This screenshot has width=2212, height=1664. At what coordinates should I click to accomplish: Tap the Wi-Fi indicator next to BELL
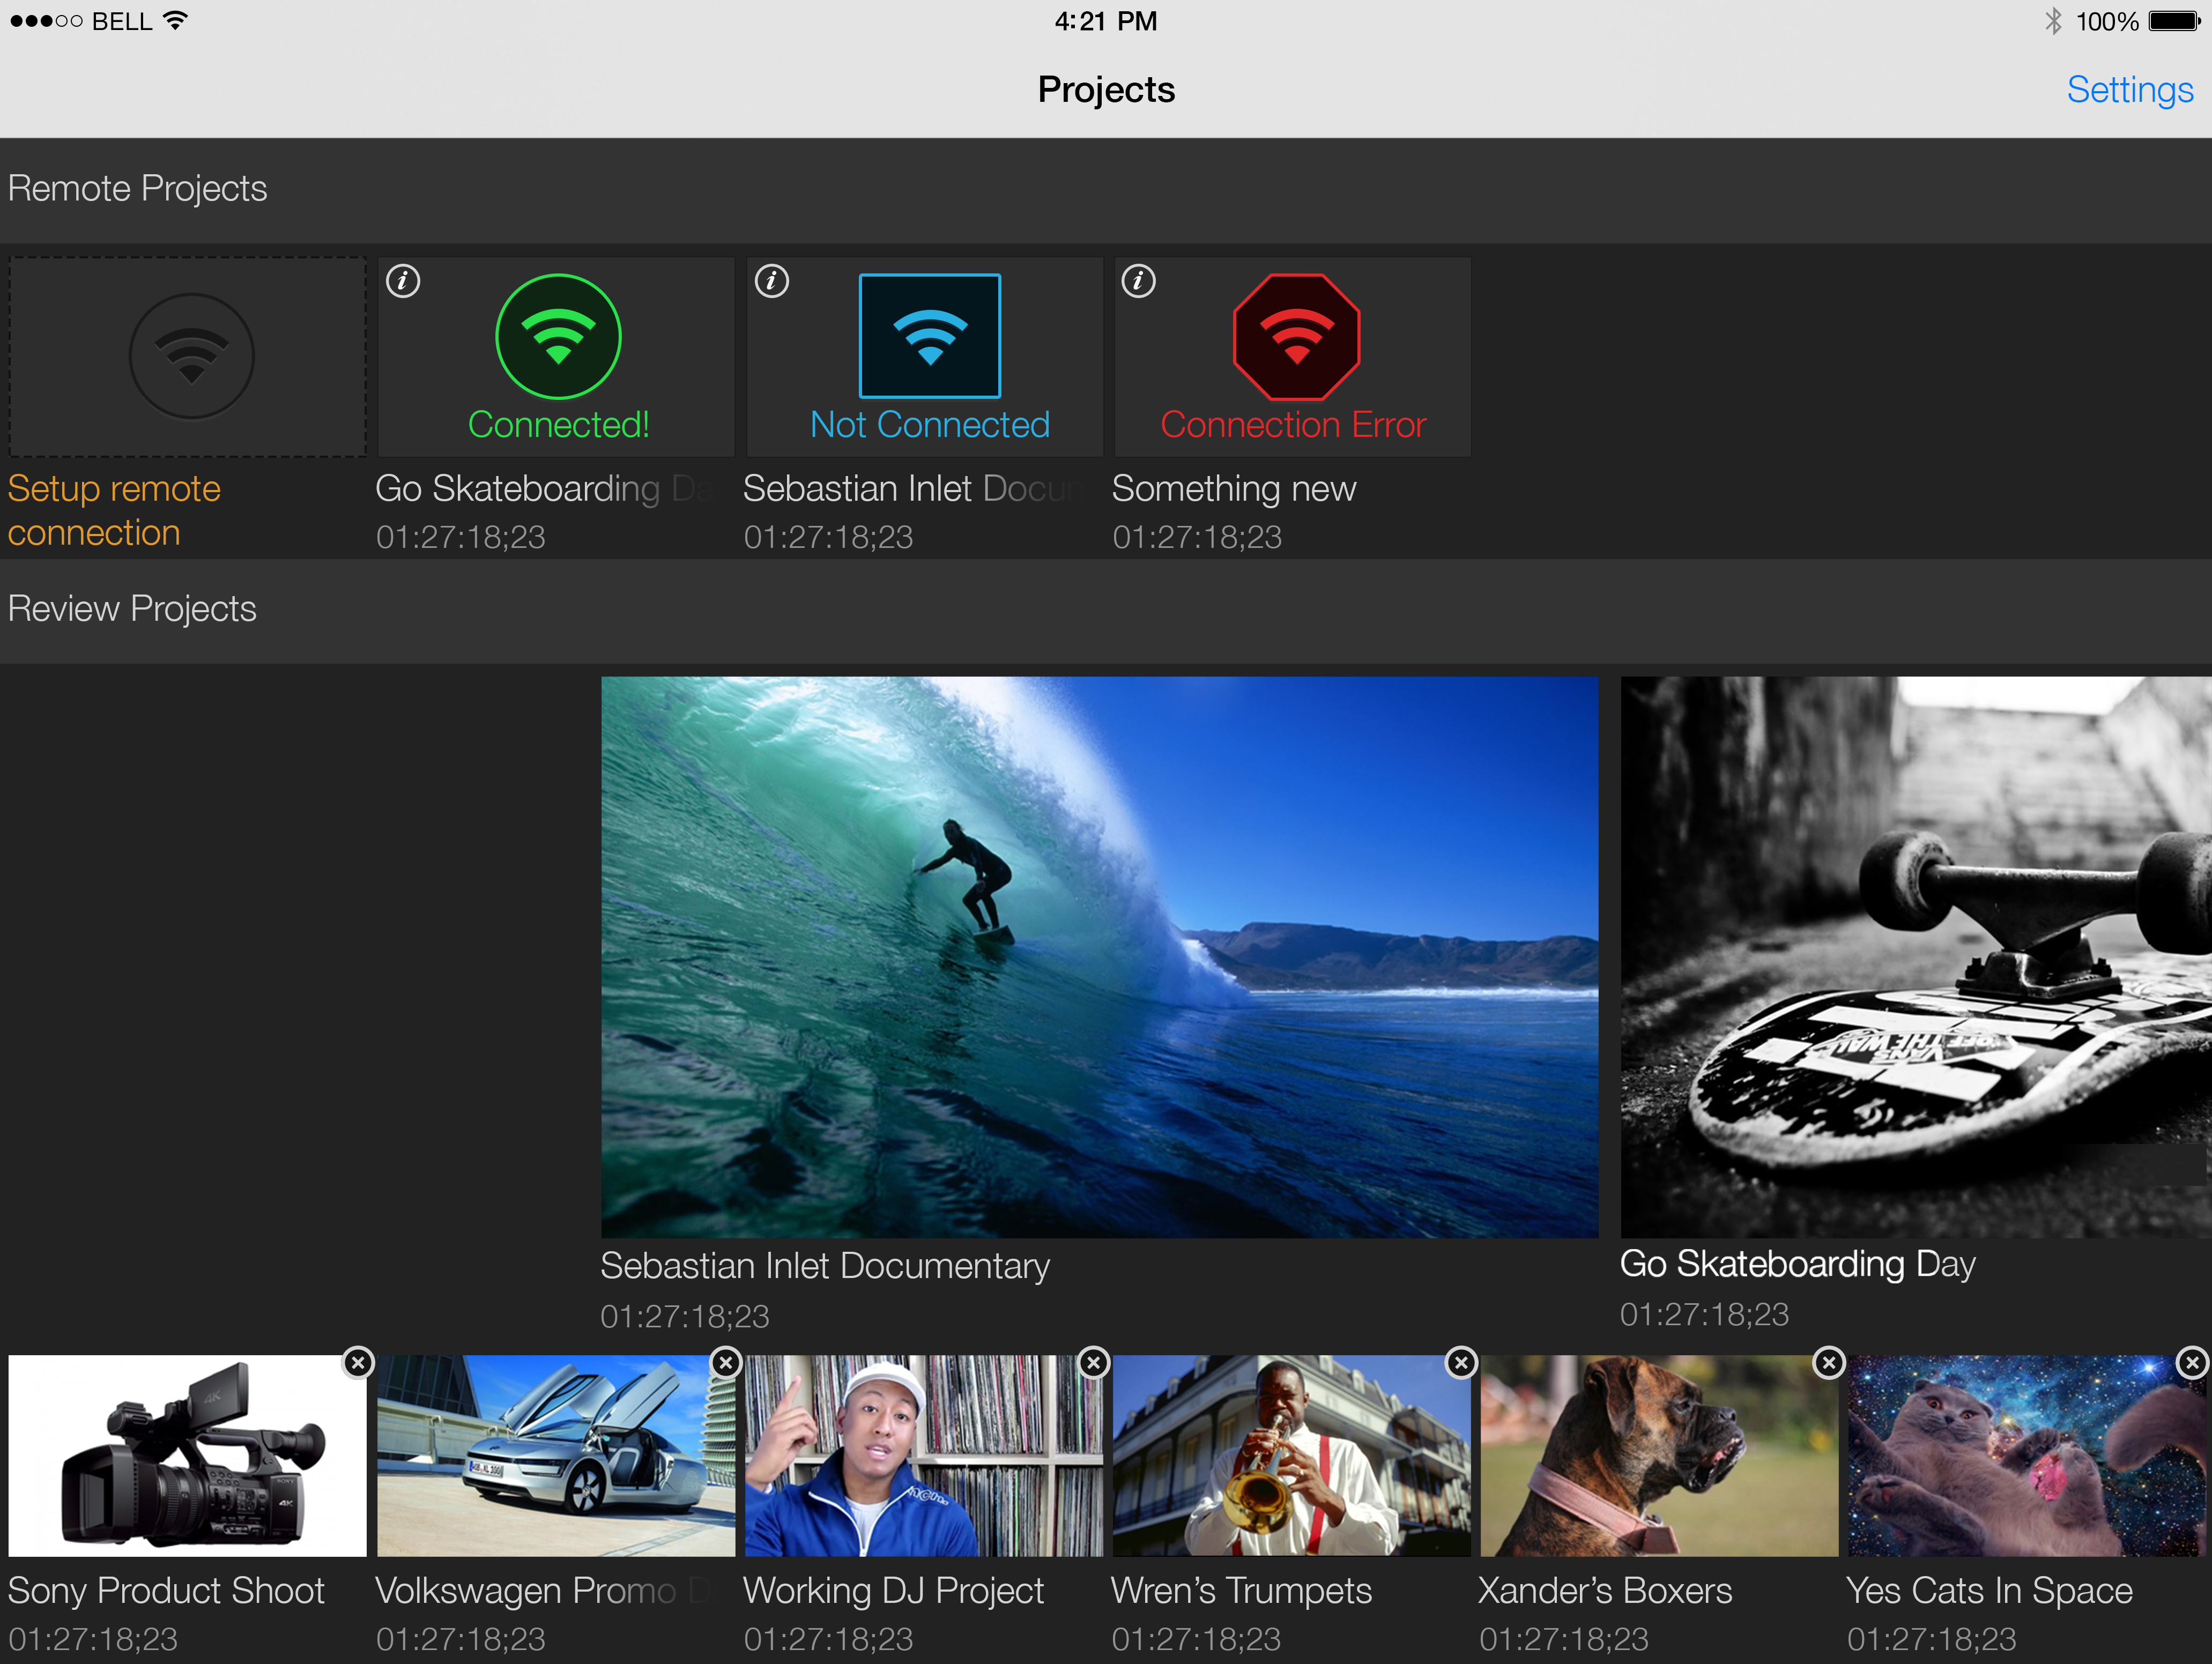coord(173,19)
